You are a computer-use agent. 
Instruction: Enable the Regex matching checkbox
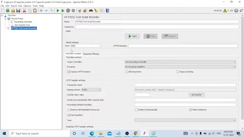click(178, 72)
